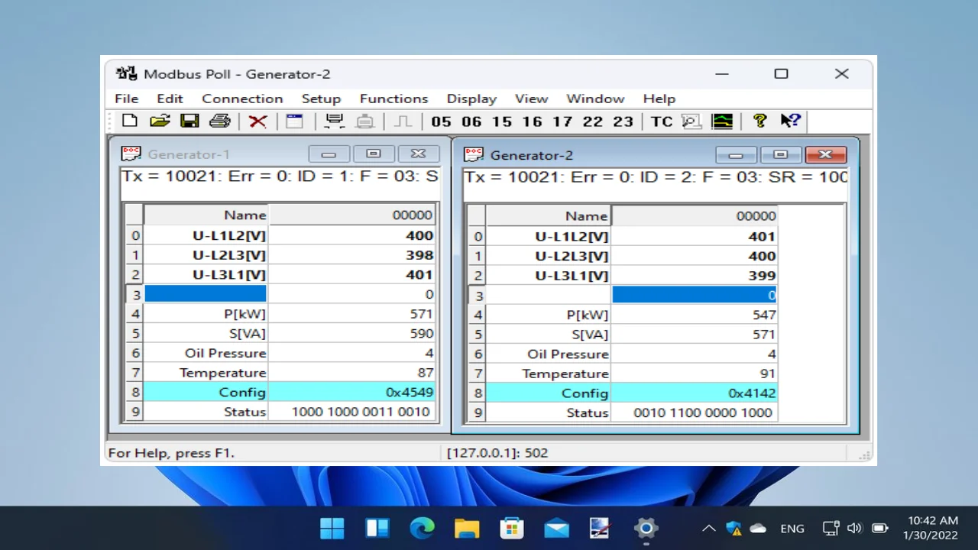Click the Disconnect toolbar icon
The height and width of the screenshot is (550, 978).
click(x=365, y=121)
